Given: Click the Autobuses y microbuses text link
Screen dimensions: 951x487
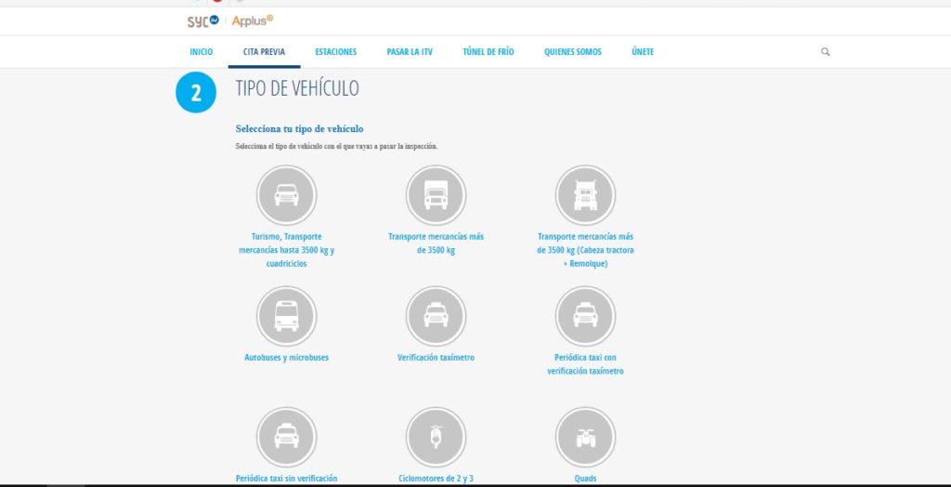Looking at the screenshot, I should click(x=286, y=358).
